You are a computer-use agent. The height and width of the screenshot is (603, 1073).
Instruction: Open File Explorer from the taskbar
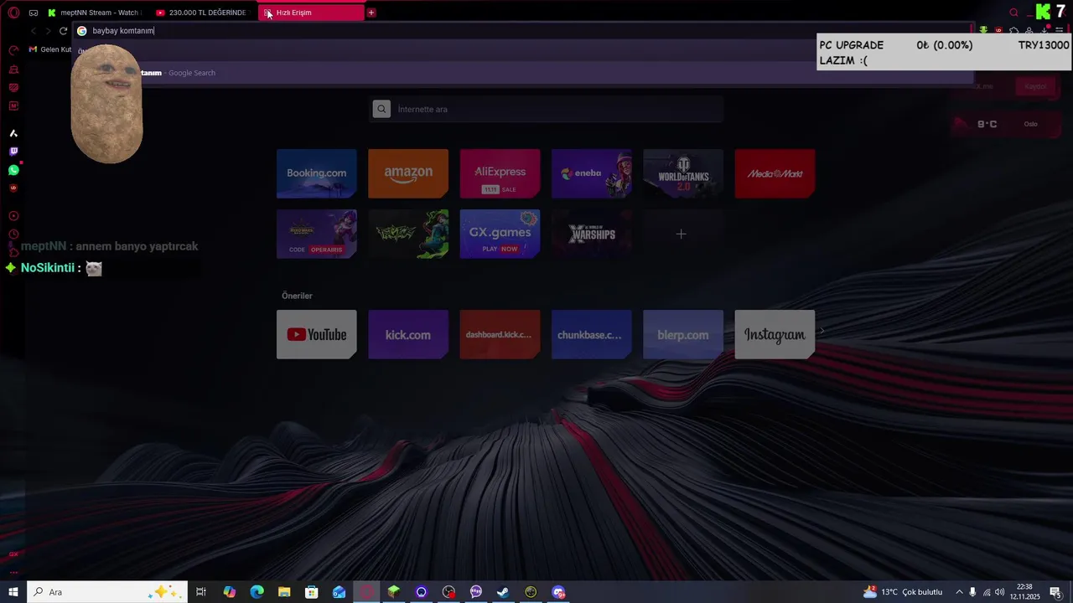(284, 592)
